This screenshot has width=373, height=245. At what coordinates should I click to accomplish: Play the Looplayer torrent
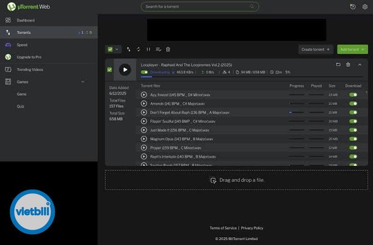125,69
